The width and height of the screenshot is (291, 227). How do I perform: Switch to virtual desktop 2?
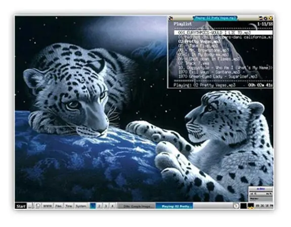pos(99,206)
